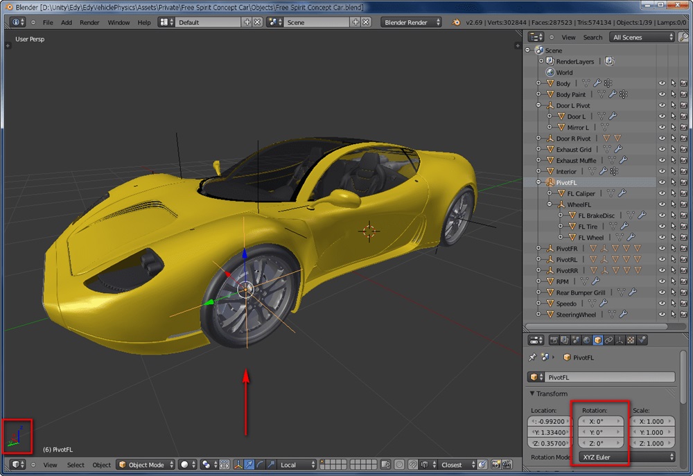Open the Rotation Mode XYZ Euler dropdown

click(627, 457)
